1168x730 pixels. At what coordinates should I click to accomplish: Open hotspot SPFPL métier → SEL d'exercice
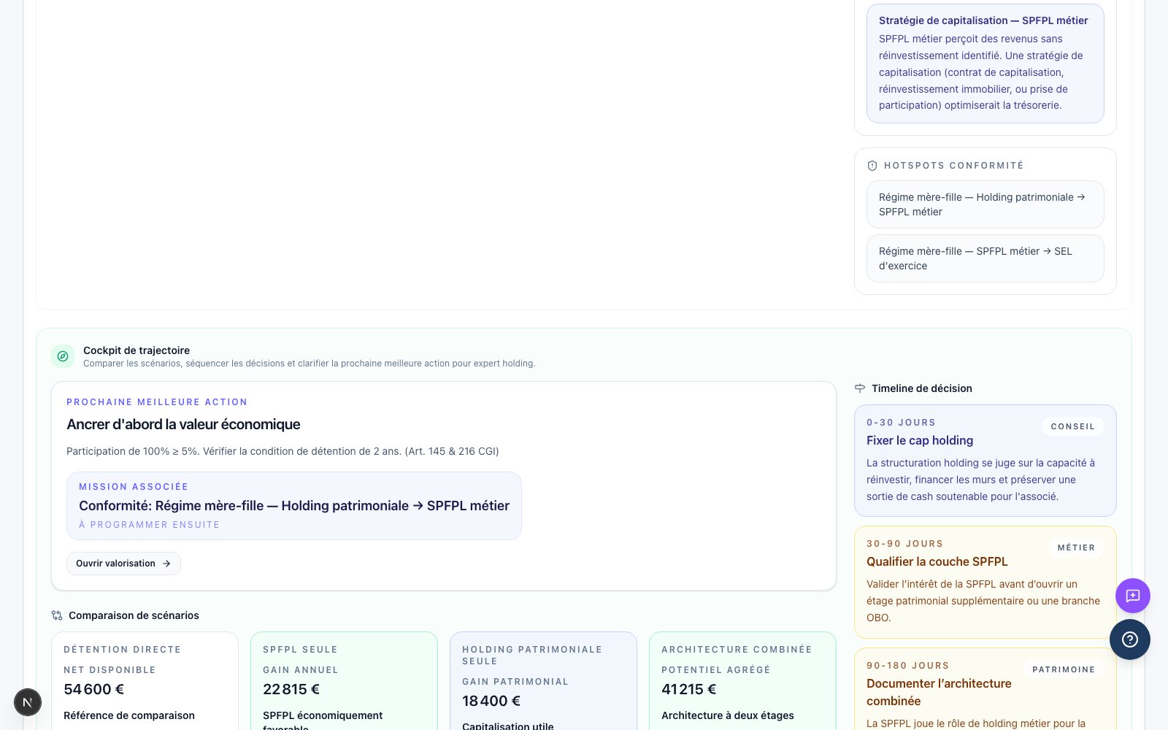tap(985, 258)
